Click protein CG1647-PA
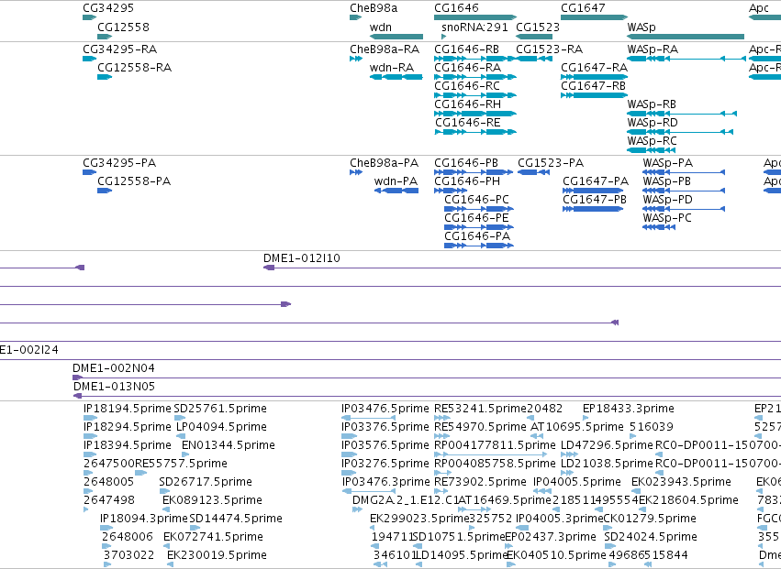Viewport: 781px width, 569px height. point(593,191)
